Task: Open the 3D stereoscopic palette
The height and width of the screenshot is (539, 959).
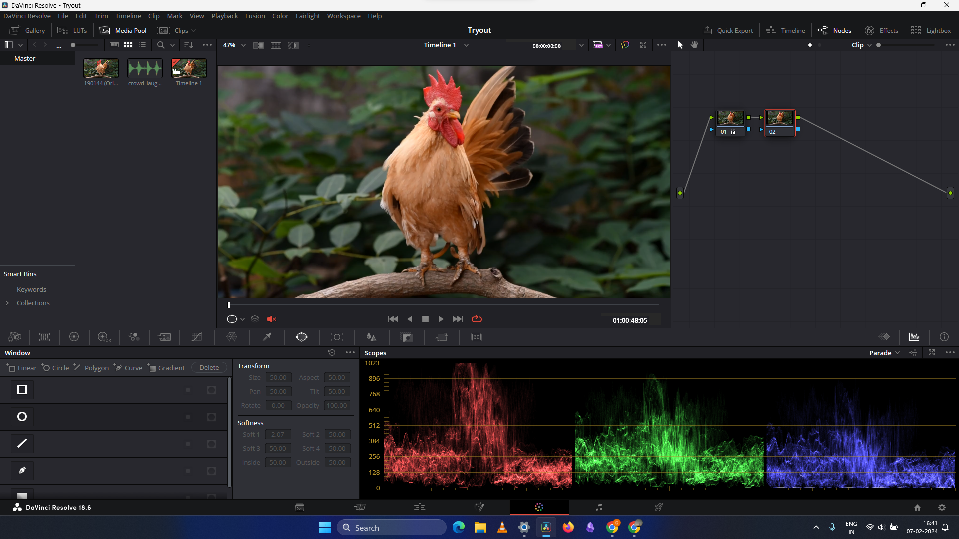Action: click(477, 337)
